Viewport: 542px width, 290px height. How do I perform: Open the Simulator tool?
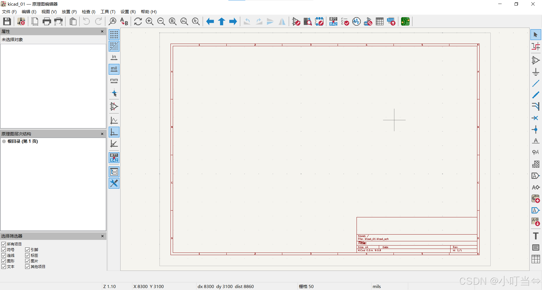click(357, 21)
